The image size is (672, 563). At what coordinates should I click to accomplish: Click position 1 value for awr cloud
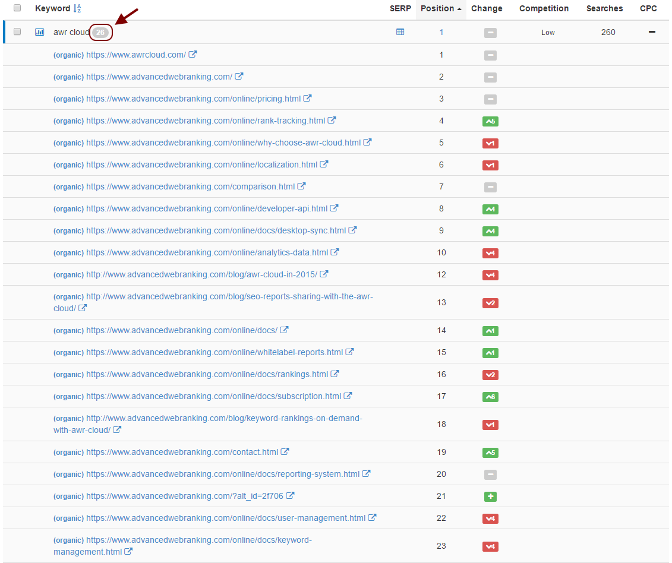click(x=441, y=32)
